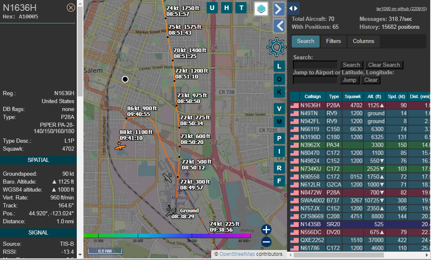
Task: Select the aircraft icon labeled Ground 08:38:29
Action: click(171, 212)
